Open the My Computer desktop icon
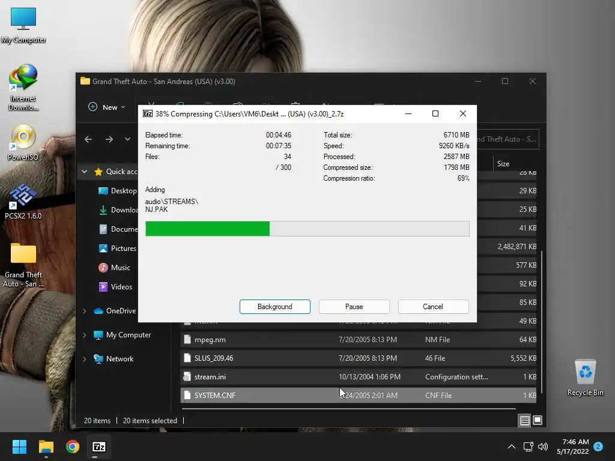The height and width of the screenshot is (461, 615). click(23, 25)
